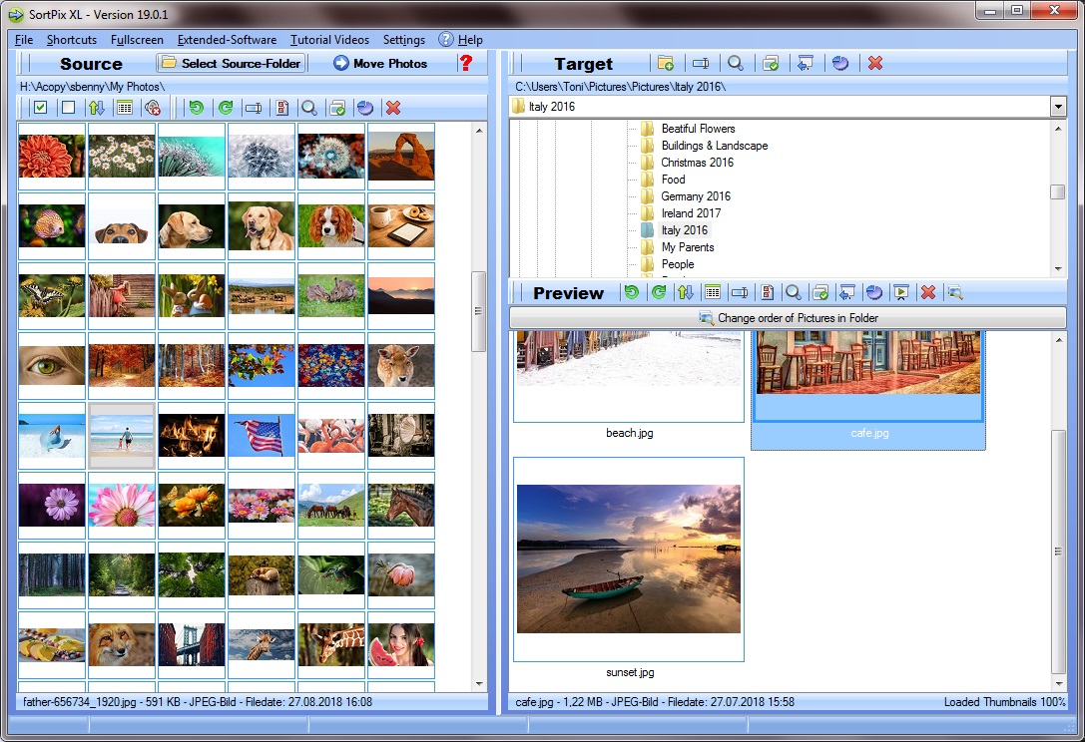Create a new folder in the Target panel

tap(665, 63)
